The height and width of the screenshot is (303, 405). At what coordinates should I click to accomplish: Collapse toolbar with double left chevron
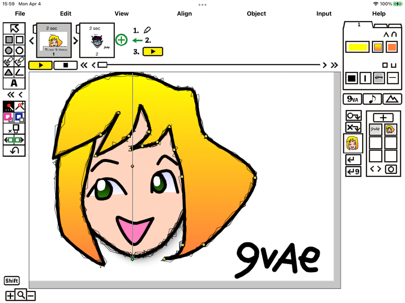pyautogui.click(x=11, y=95)
